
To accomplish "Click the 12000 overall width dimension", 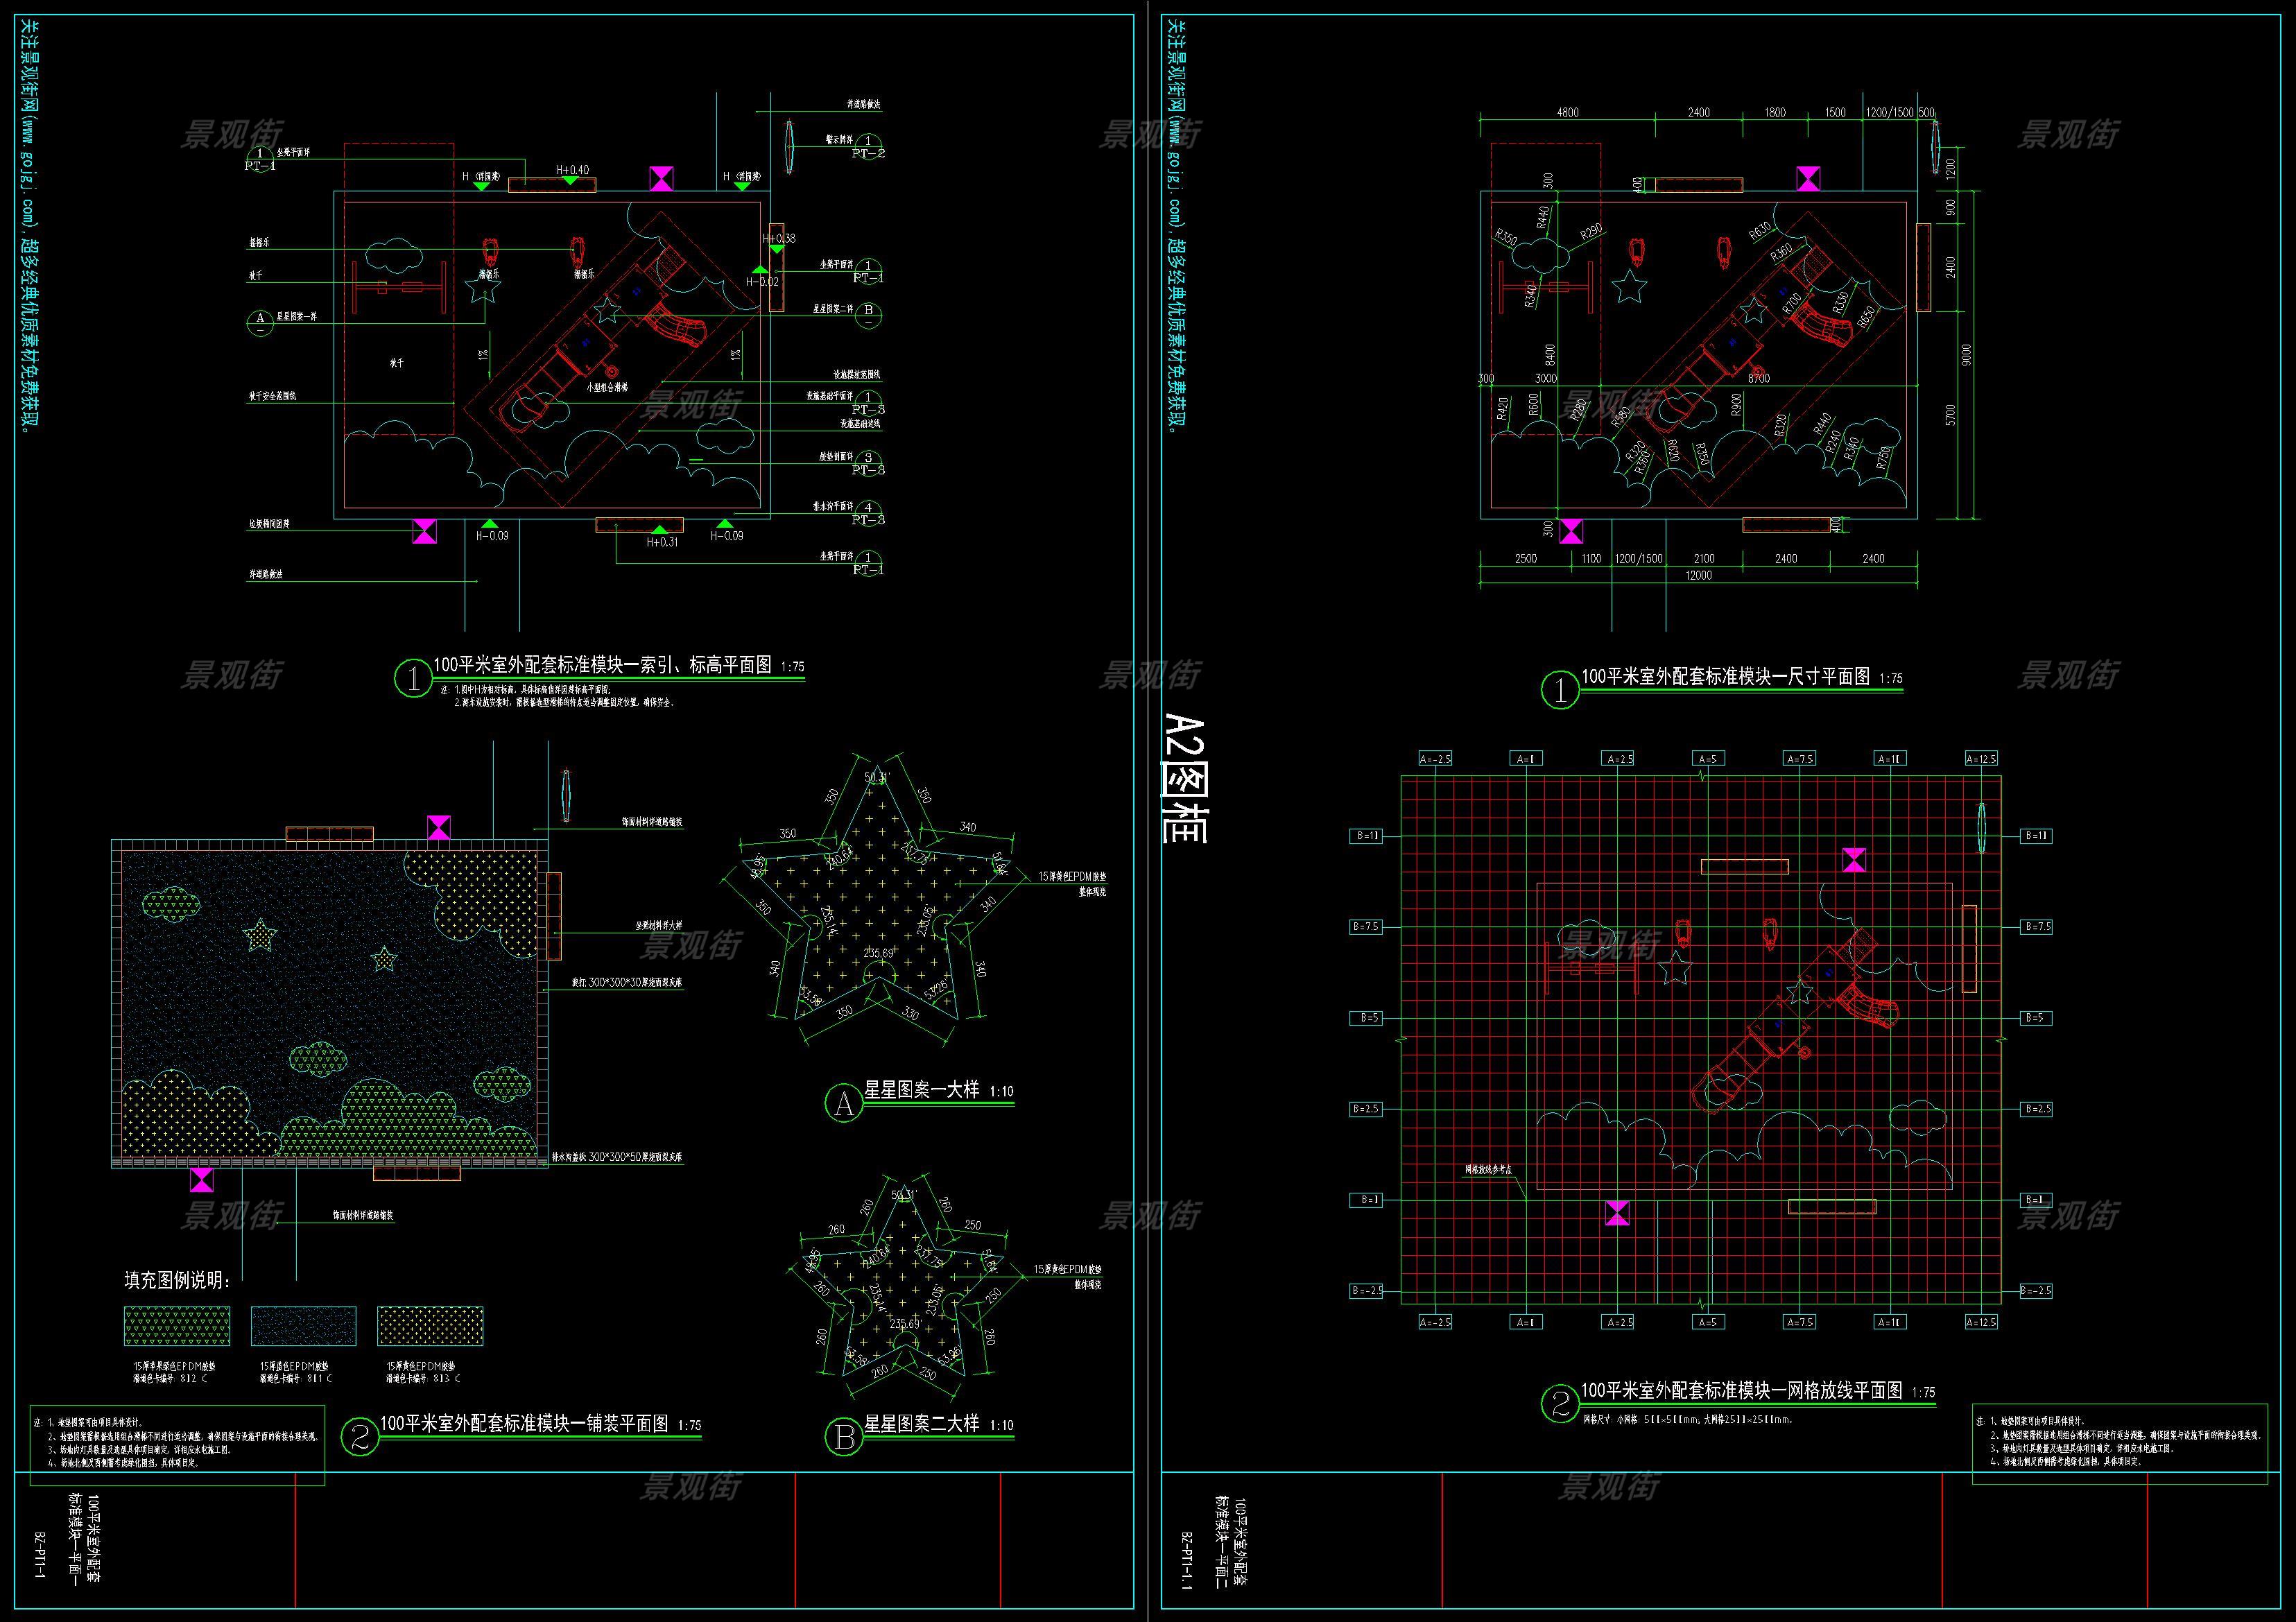I will [1698, 575].
